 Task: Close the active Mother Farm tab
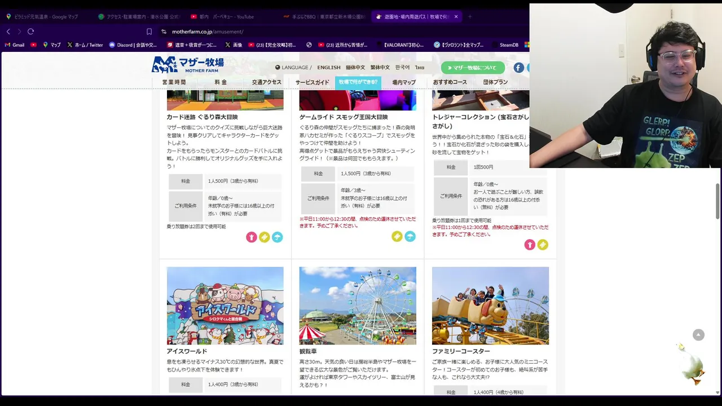456,16
